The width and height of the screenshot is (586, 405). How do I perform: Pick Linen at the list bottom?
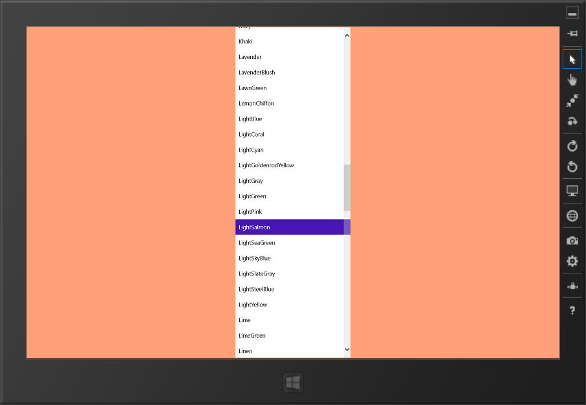[x=289, y=351]
